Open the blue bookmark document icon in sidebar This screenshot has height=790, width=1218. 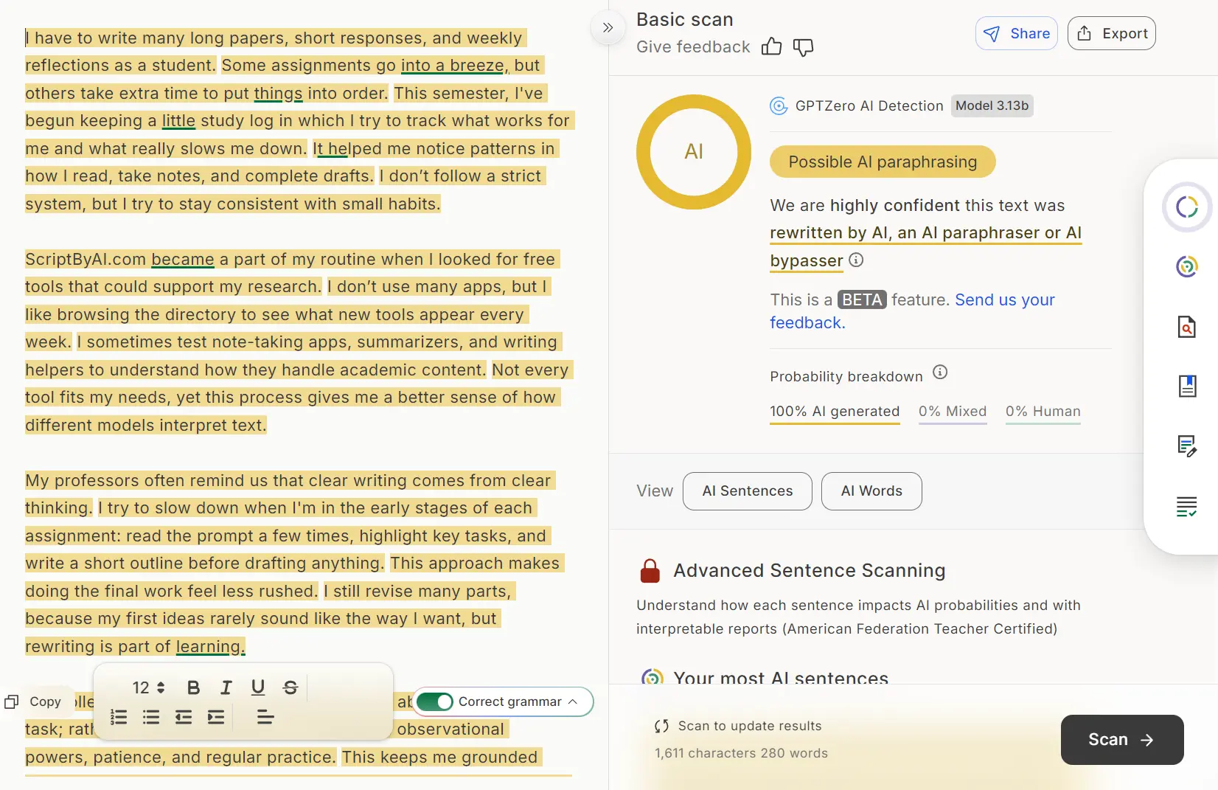1186,386
